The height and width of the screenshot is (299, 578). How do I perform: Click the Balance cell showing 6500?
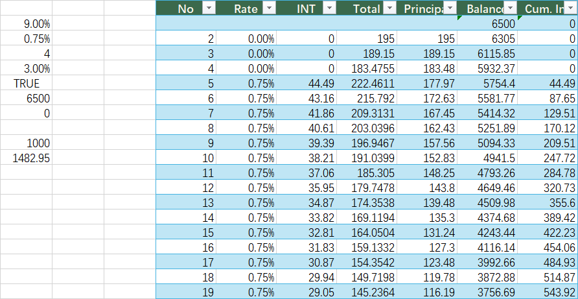point(487,23)
